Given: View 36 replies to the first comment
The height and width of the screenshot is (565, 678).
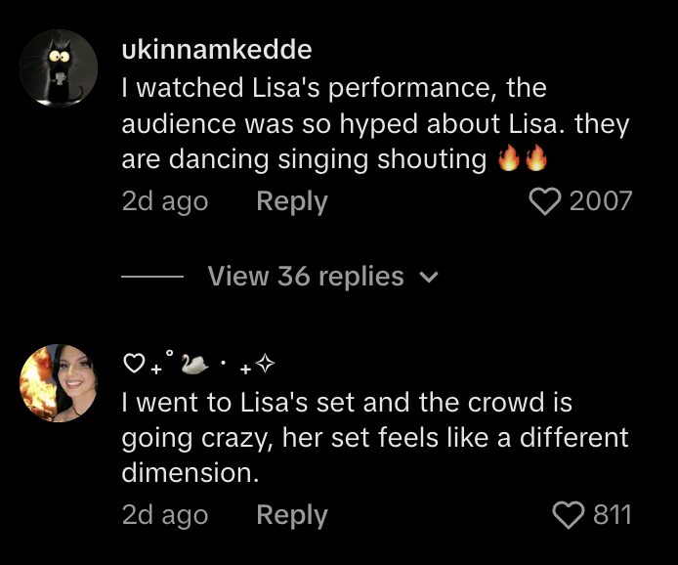Looking at the screenshot, I should point(305,277).
